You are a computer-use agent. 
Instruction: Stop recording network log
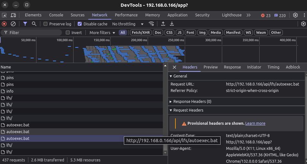coord(4,24)
